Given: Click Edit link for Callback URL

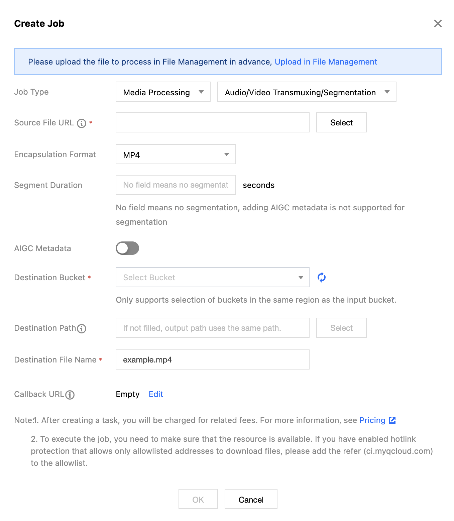Looking at the screenshot, I should (156, 394).
